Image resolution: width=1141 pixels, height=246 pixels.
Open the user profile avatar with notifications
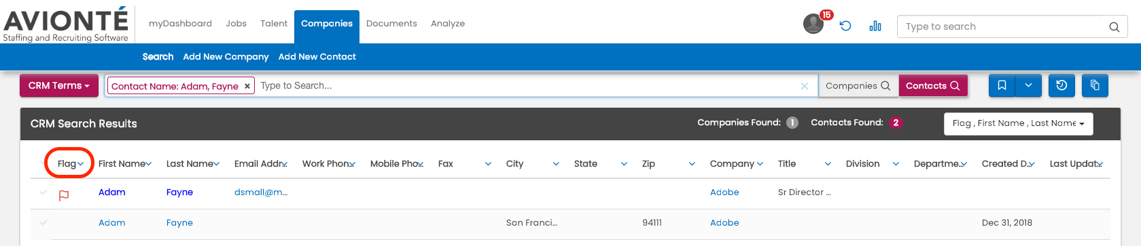813,24
